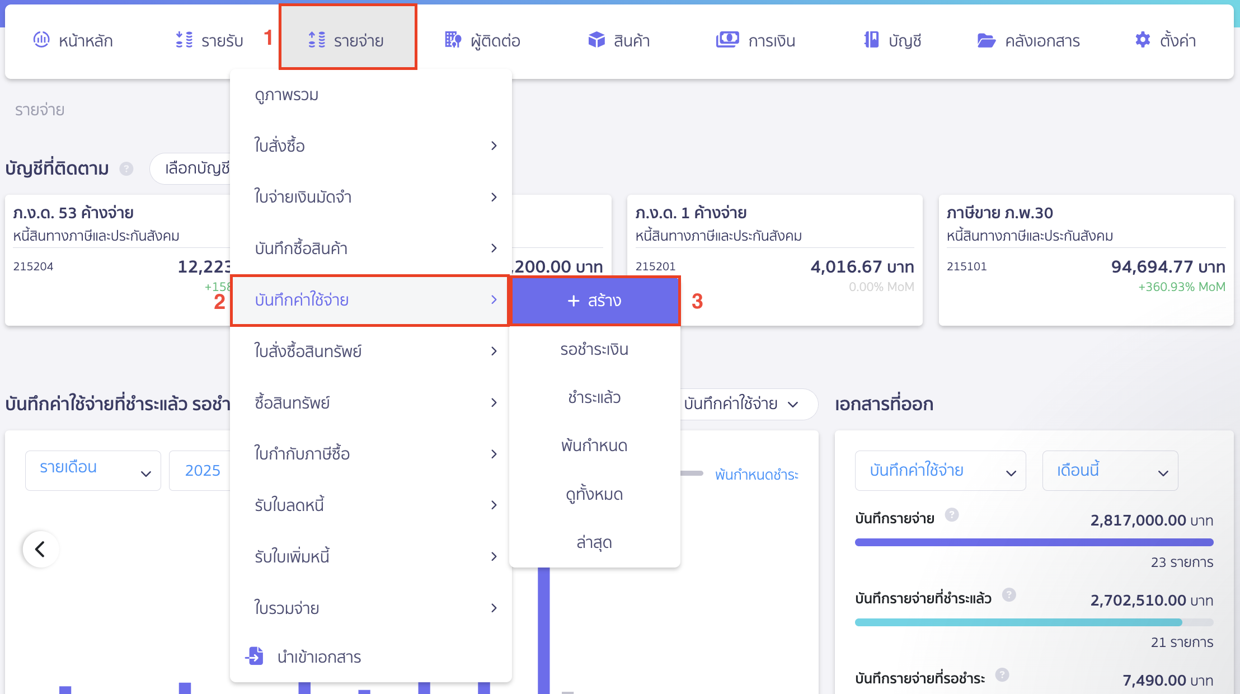The image size is (1240, 694).
Task: Choose รอชำระเงิน in the submenu
Action: click(594, 349)
